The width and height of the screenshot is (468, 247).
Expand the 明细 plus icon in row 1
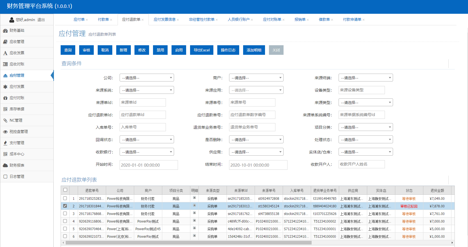(194, 198)
